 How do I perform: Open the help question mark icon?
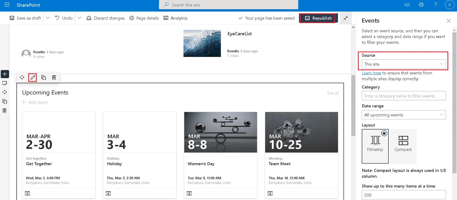[x=435, y=5]
